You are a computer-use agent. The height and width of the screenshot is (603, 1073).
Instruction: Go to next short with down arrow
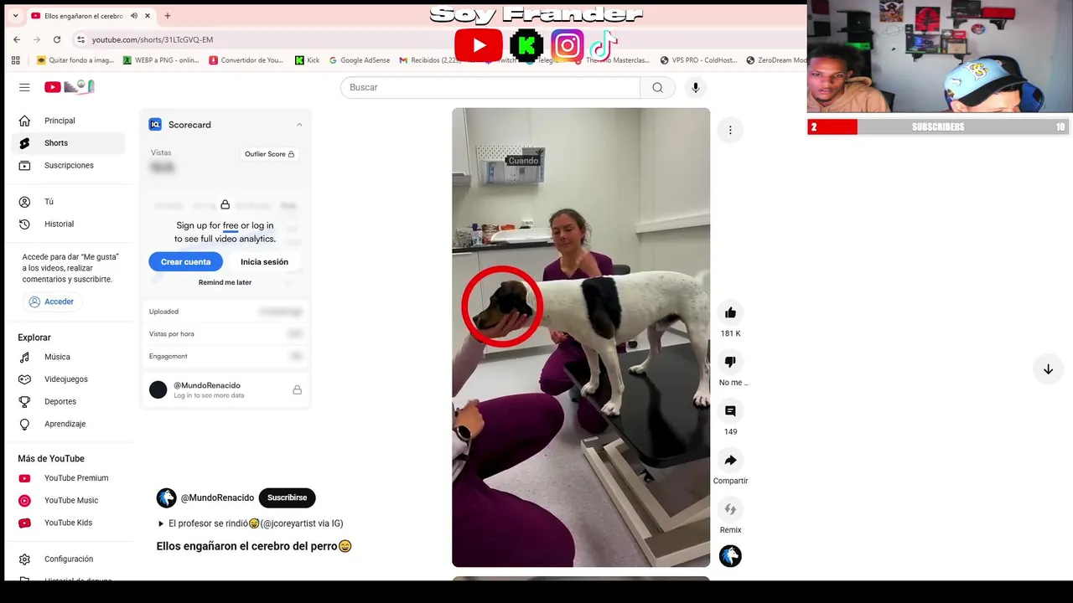pyautogui.click(x=1048, y=369)
